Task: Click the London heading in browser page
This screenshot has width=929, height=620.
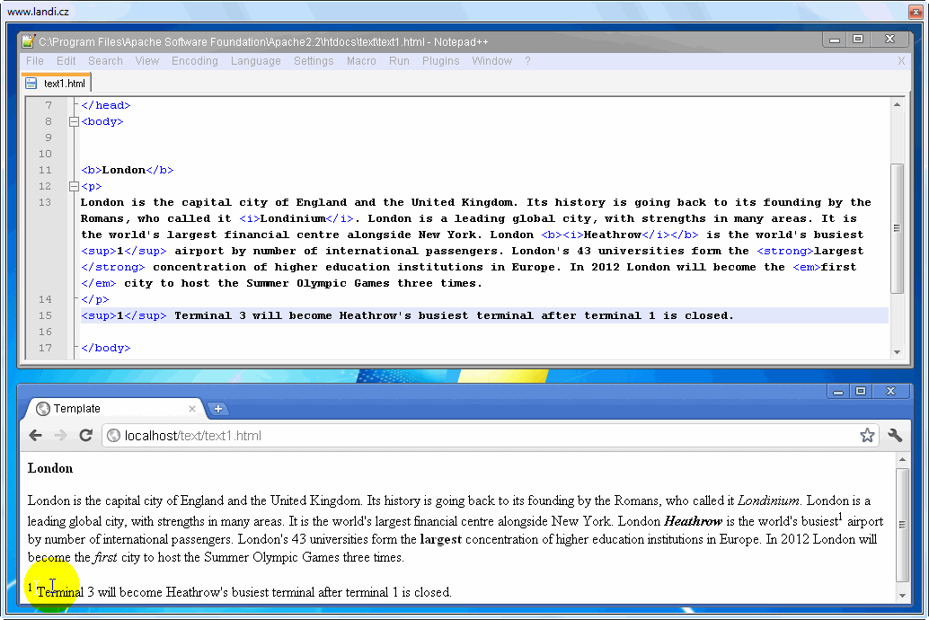Action: coord(50,468)
